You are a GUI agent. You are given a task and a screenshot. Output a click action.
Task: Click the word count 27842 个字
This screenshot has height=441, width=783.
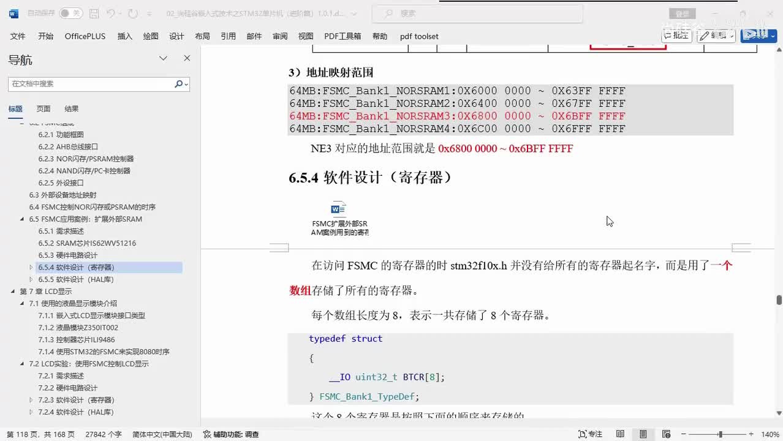click(x=104, y=434)
